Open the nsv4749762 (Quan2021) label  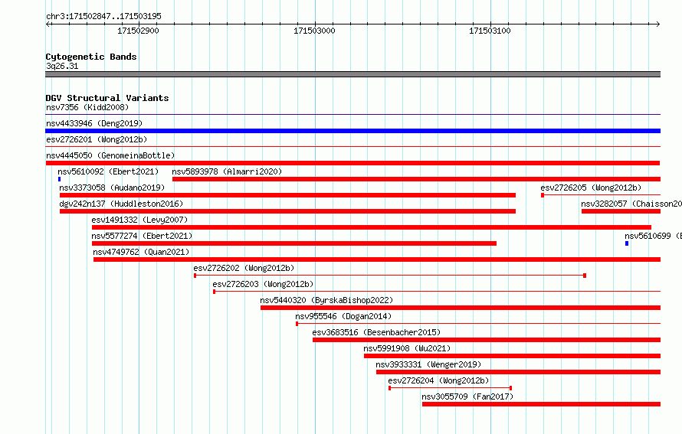(141, 252)
